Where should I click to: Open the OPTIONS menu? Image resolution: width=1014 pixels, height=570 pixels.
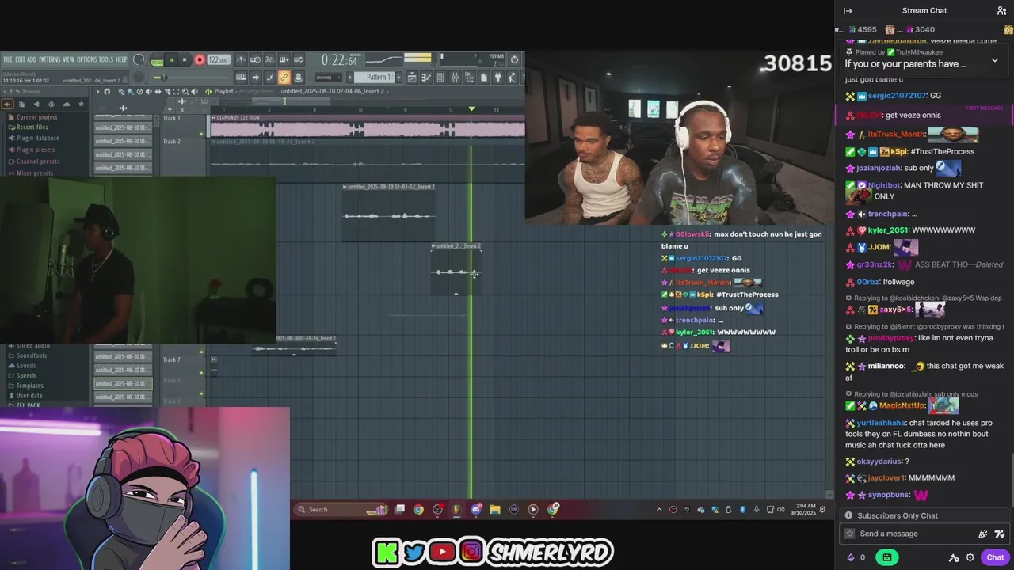tap(87, 59)
